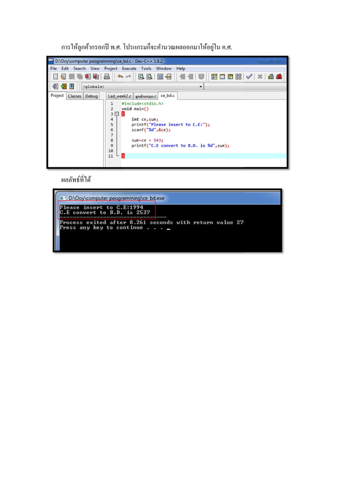Viewport: 338px width, 478px height.
Task: Click the Close All files icon
Action: [x=96, y=76]
